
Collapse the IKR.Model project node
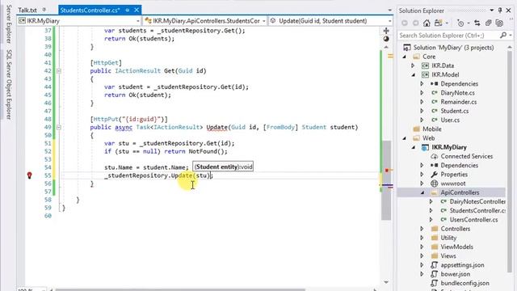point(414,75)
